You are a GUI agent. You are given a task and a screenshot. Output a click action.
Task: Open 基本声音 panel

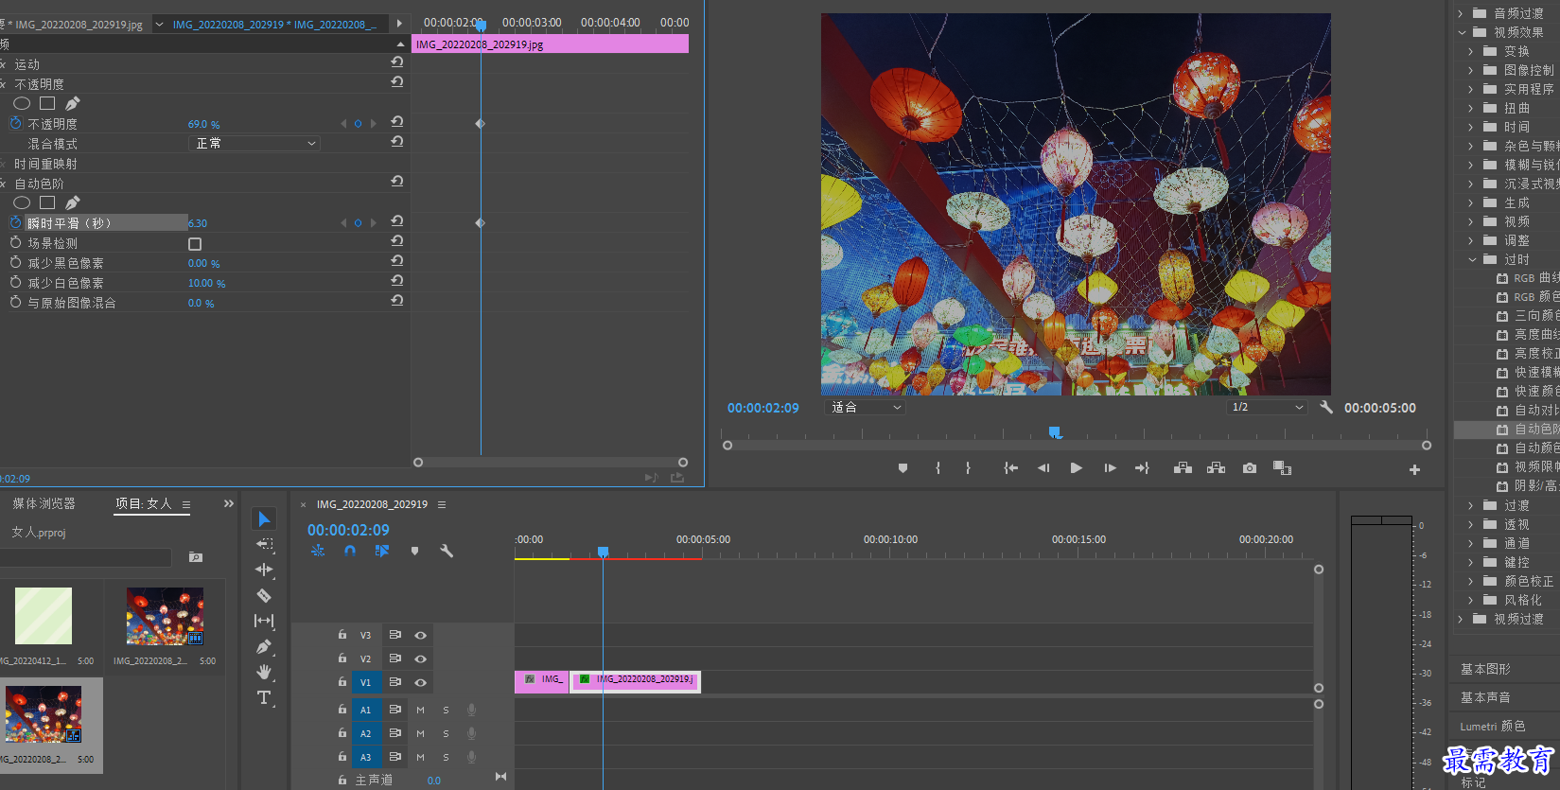[1485, 697]
